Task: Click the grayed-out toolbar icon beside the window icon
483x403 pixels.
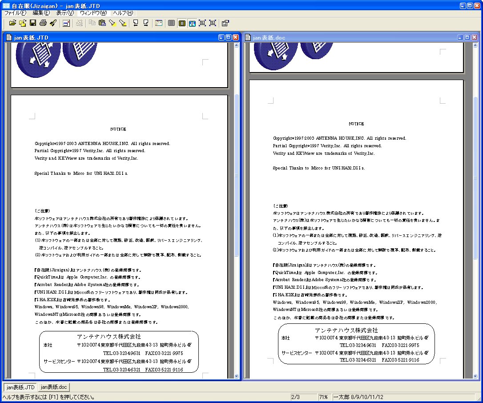Action: click(79, 23)
